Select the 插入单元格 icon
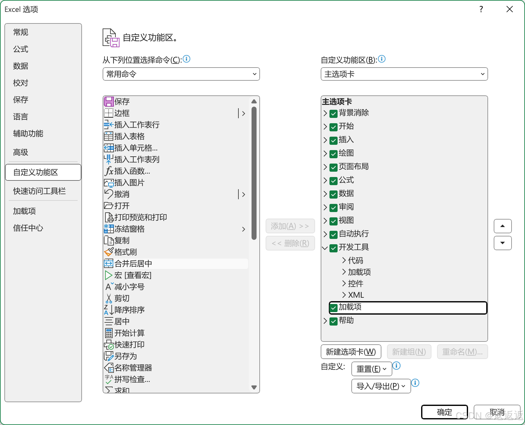Screen dimensions: 525x425 pyautogui.click(x=109, y=148)
